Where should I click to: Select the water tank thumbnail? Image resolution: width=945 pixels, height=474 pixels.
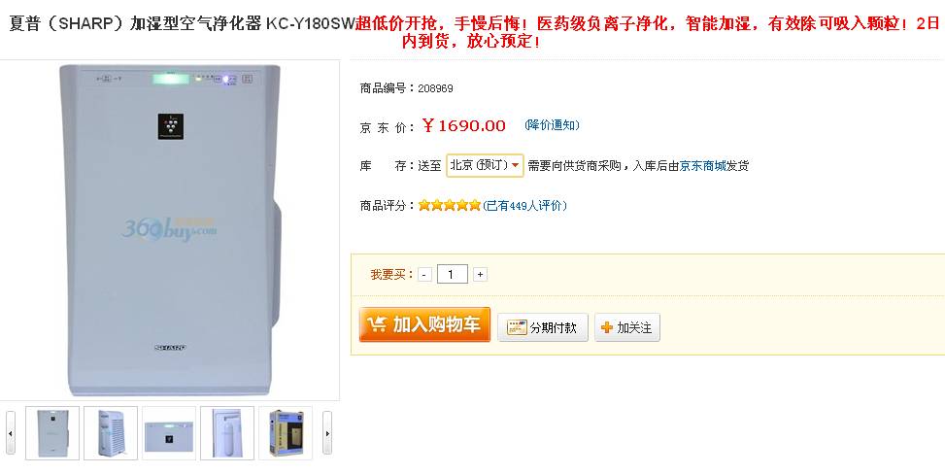pyautogui.click(x=227, y=433)
